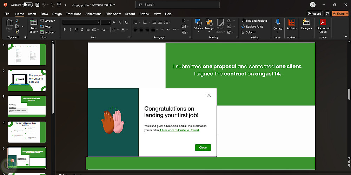The height and width of the screenshot is (175, 351).
Task: Open the line spacing dropdown
Action: pos(167,22)
